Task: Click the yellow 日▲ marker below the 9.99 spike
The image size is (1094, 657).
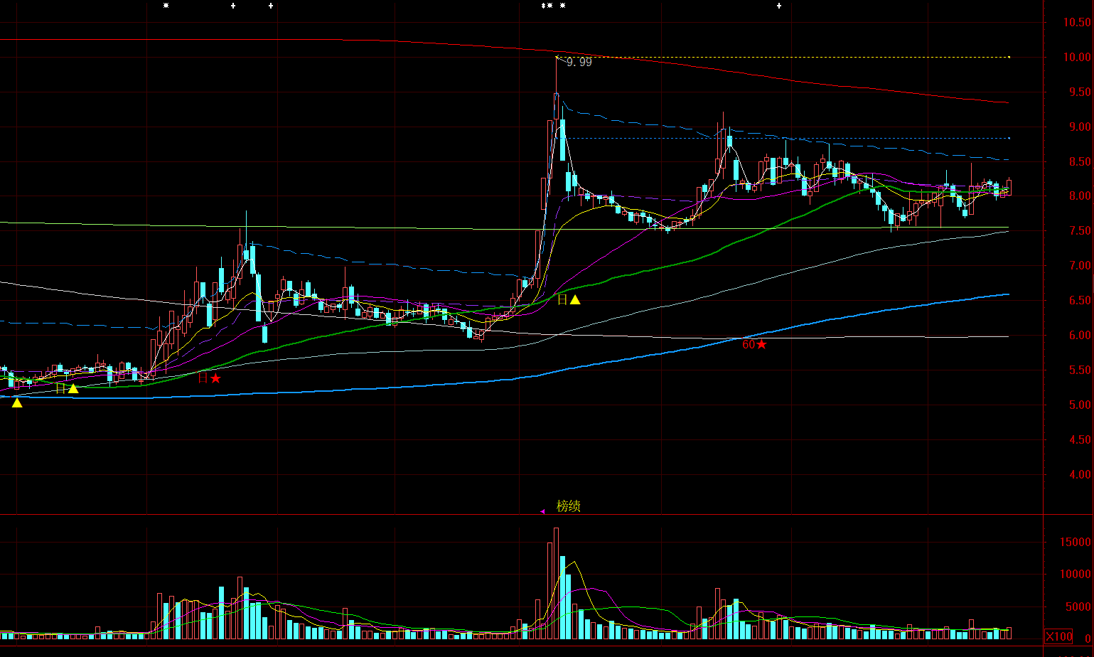Action: pos(569,299)
